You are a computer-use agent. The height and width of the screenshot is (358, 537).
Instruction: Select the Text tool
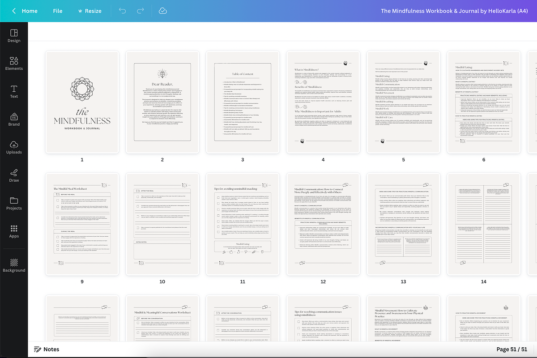pos(14,91)
